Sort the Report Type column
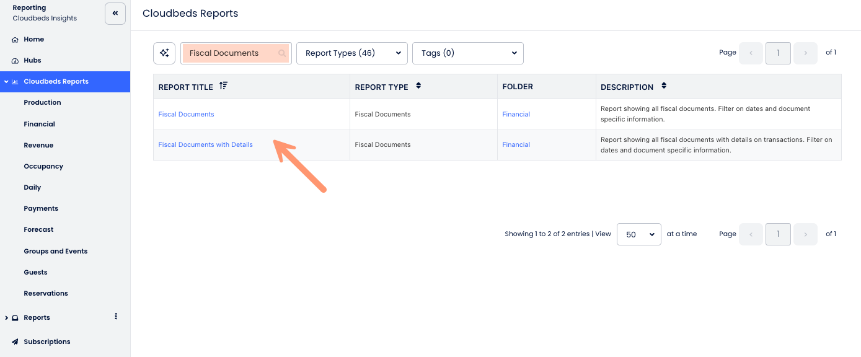This screenshot has height=357, width=861. tap(418, 86)
